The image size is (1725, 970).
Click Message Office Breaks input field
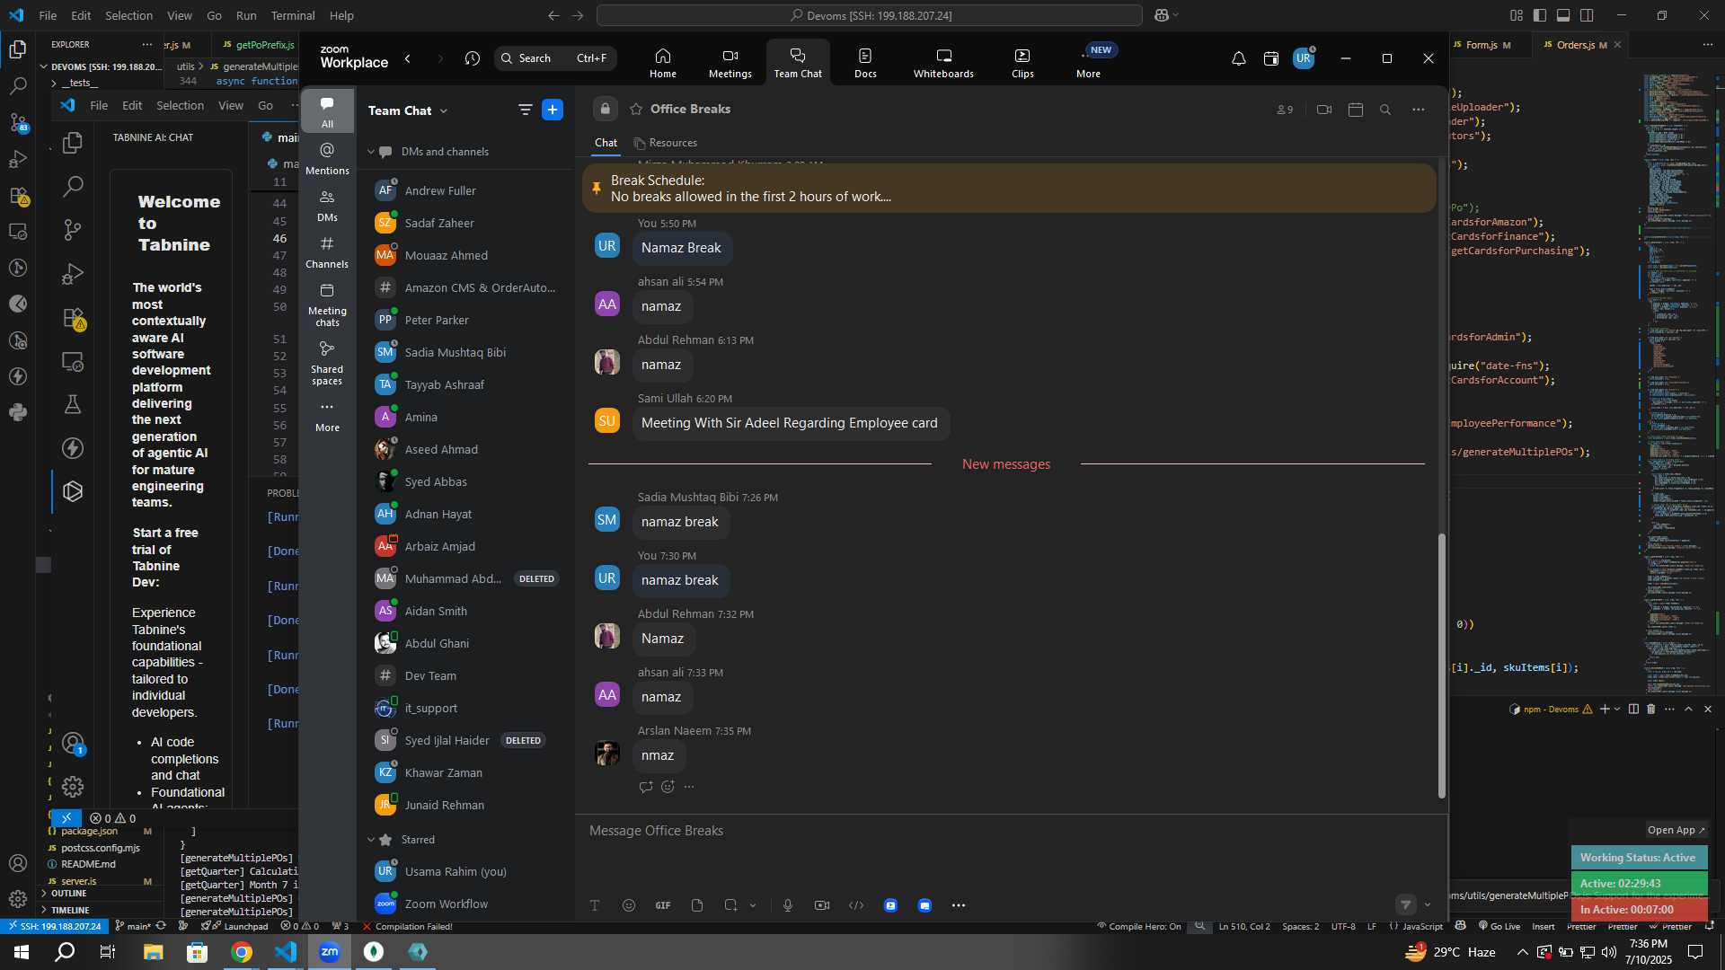click(x=1011, y=831)
